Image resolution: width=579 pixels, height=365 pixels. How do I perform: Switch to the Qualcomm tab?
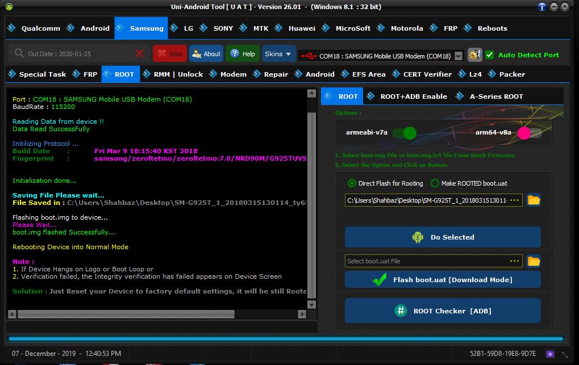tap(36, 28)
